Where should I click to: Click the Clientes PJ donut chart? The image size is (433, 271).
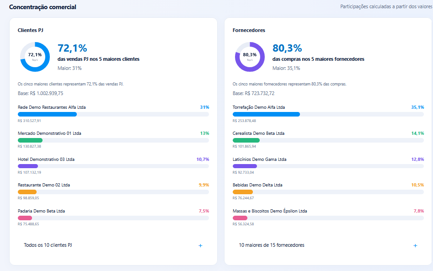[35, 57]
